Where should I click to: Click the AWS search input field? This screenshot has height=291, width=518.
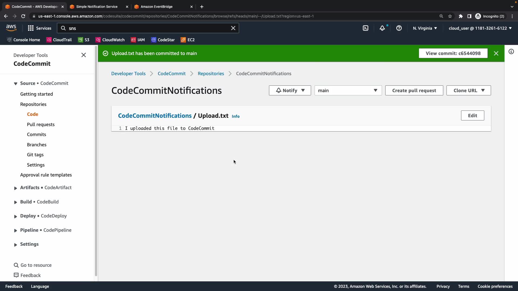coord(148,28)
